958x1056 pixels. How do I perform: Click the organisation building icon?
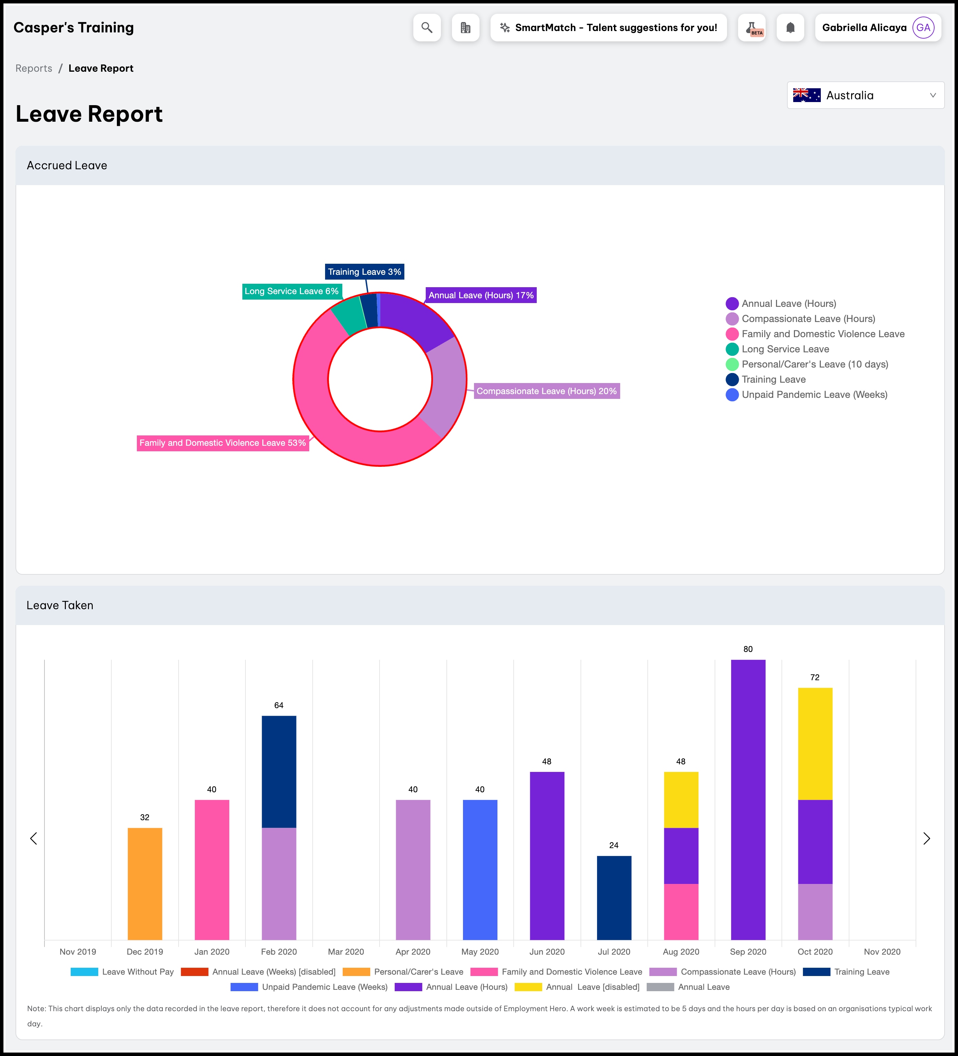pos(465,28)
